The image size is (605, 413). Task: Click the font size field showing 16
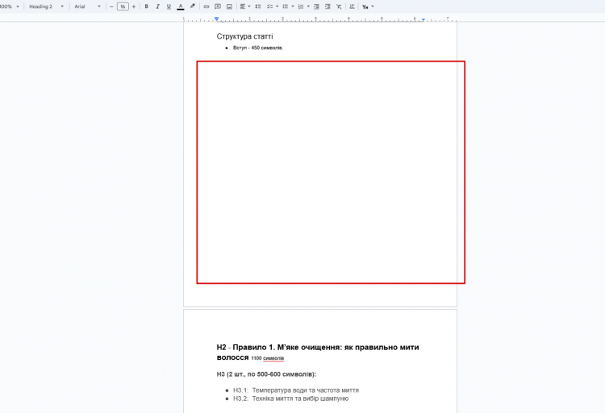point(123,6)
